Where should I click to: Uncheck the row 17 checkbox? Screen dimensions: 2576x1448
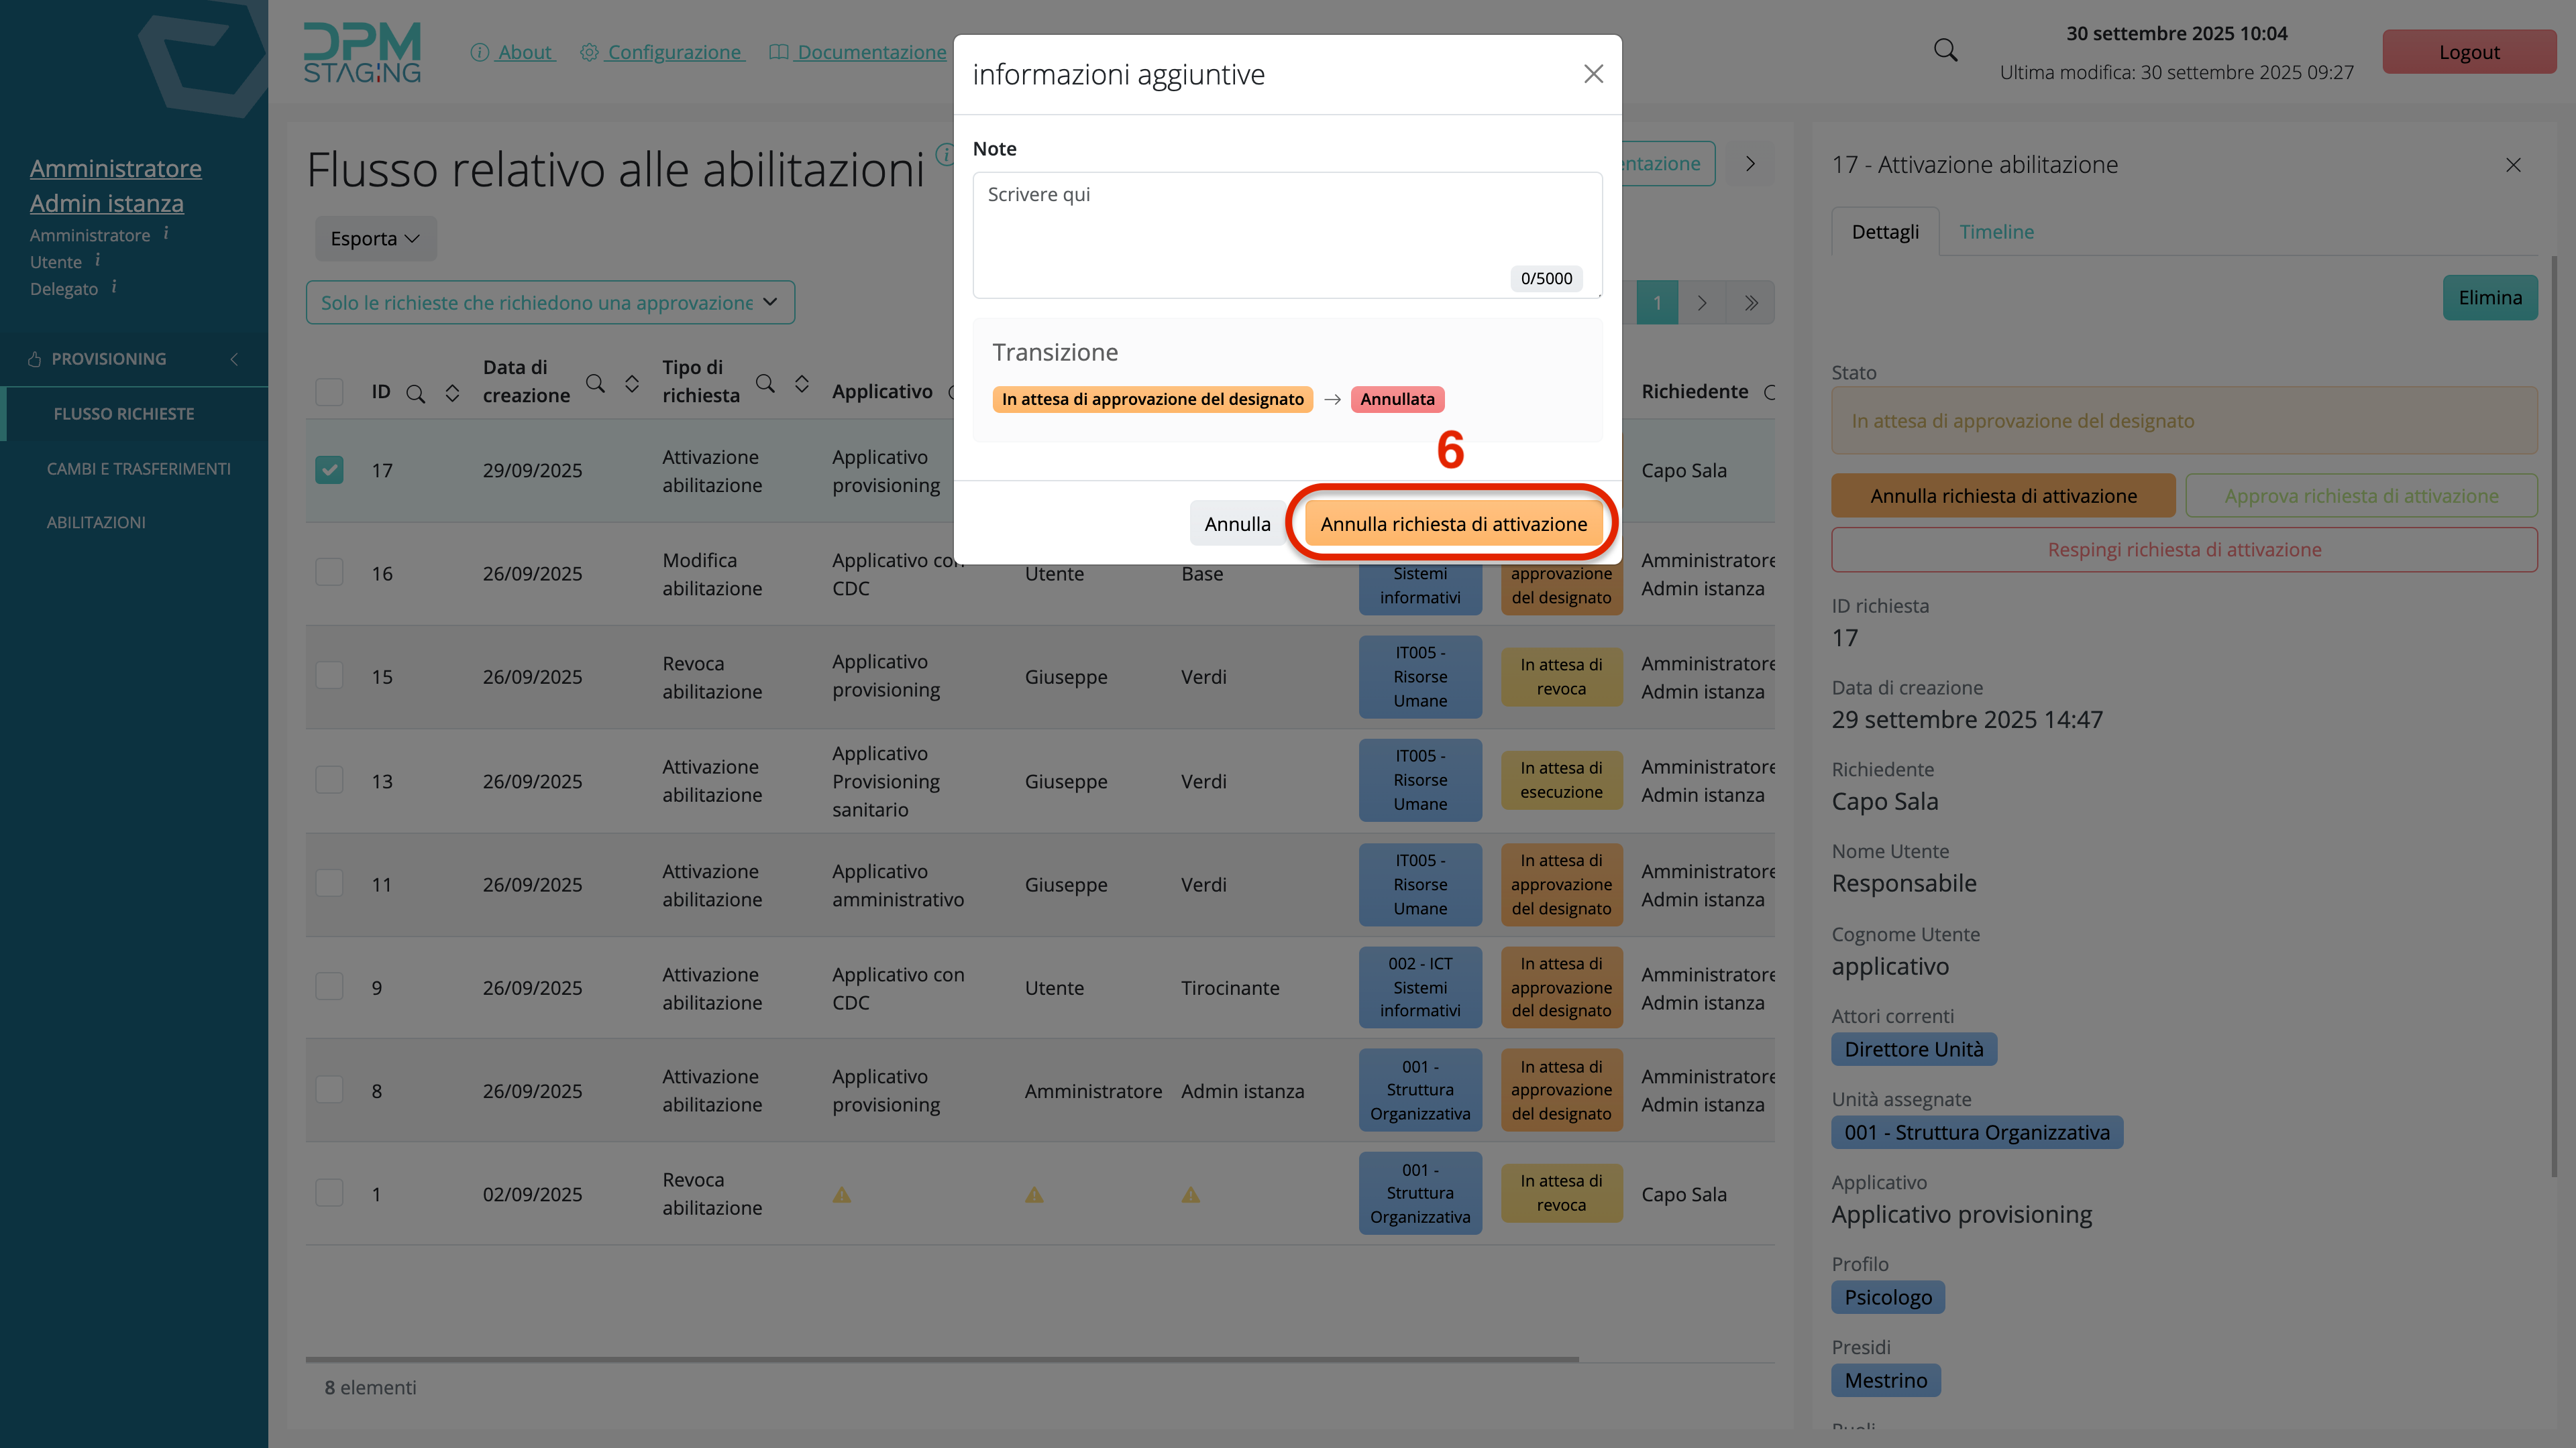click(329, 470)
